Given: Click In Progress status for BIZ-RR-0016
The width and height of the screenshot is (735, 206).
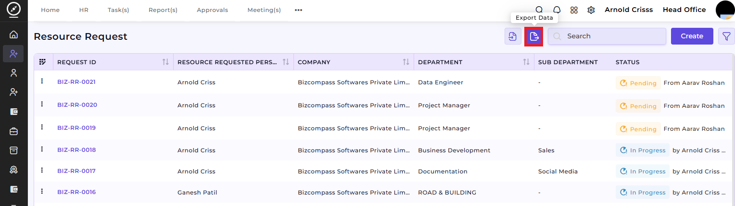Looking at the screenshot, I should pos(642,193).
